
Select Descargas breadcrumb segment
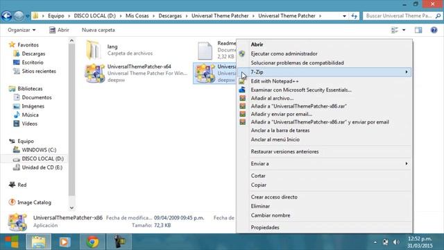tap(170, 16)
